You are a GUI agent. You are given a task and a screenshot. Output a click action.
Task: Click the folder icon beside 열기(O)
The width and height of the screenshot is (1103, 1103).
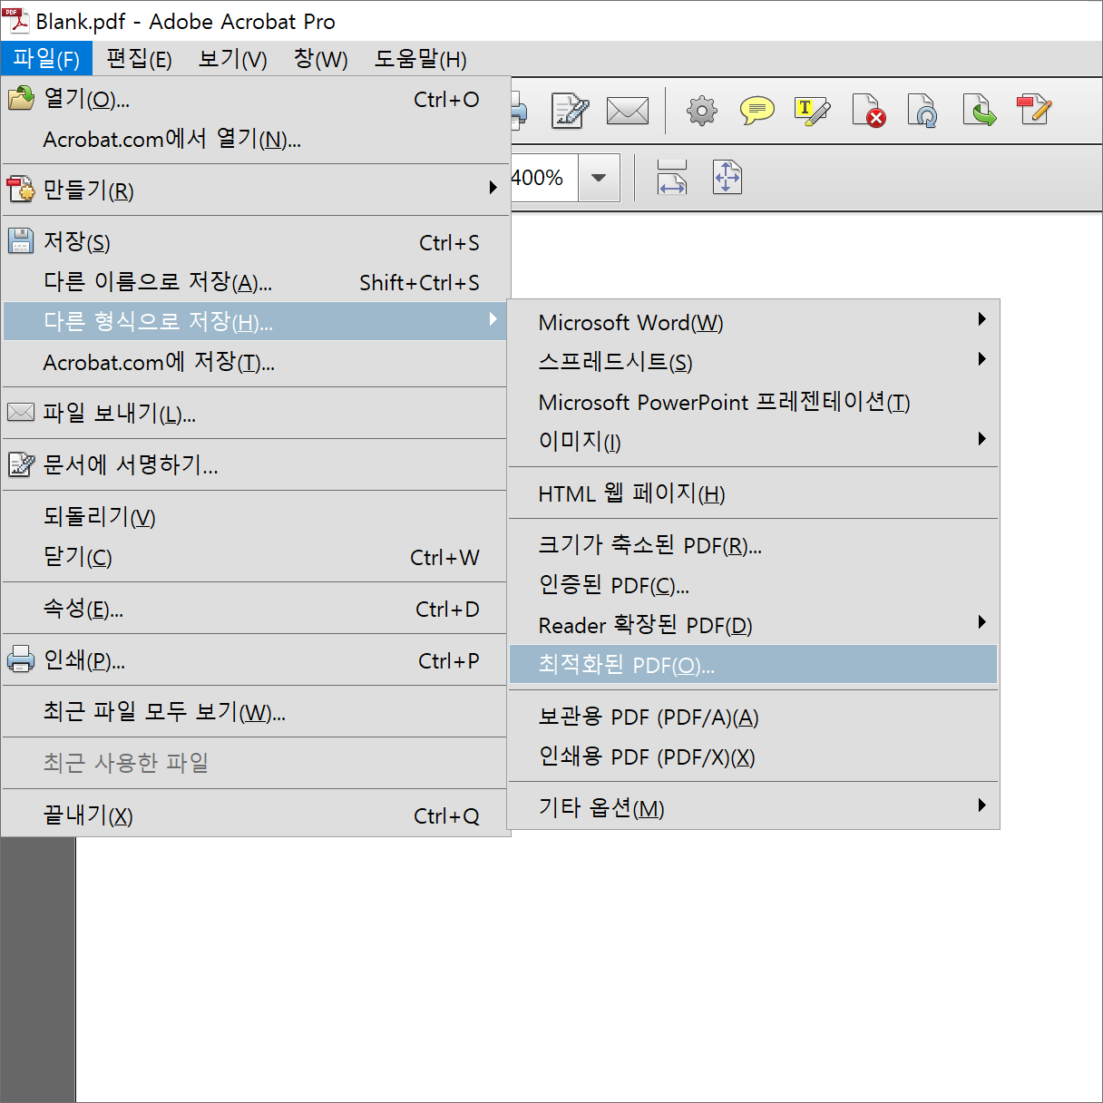point(21,98)
